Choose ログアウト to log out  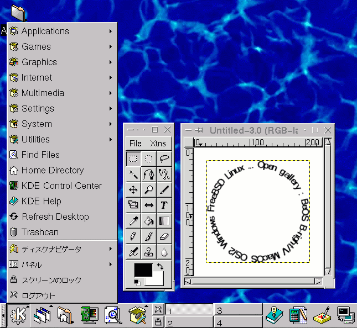[62, 295]
